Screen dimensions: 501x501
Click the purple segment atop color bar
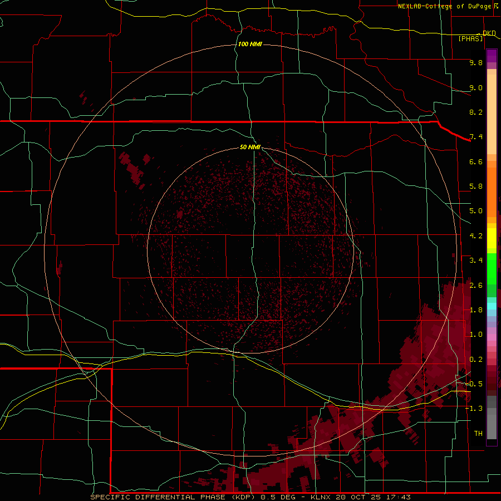492,56
